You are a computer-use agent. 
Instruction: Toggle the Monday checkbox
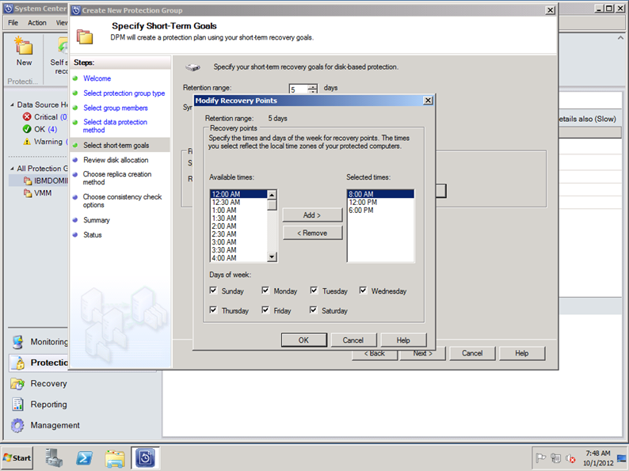pos(265,291)
